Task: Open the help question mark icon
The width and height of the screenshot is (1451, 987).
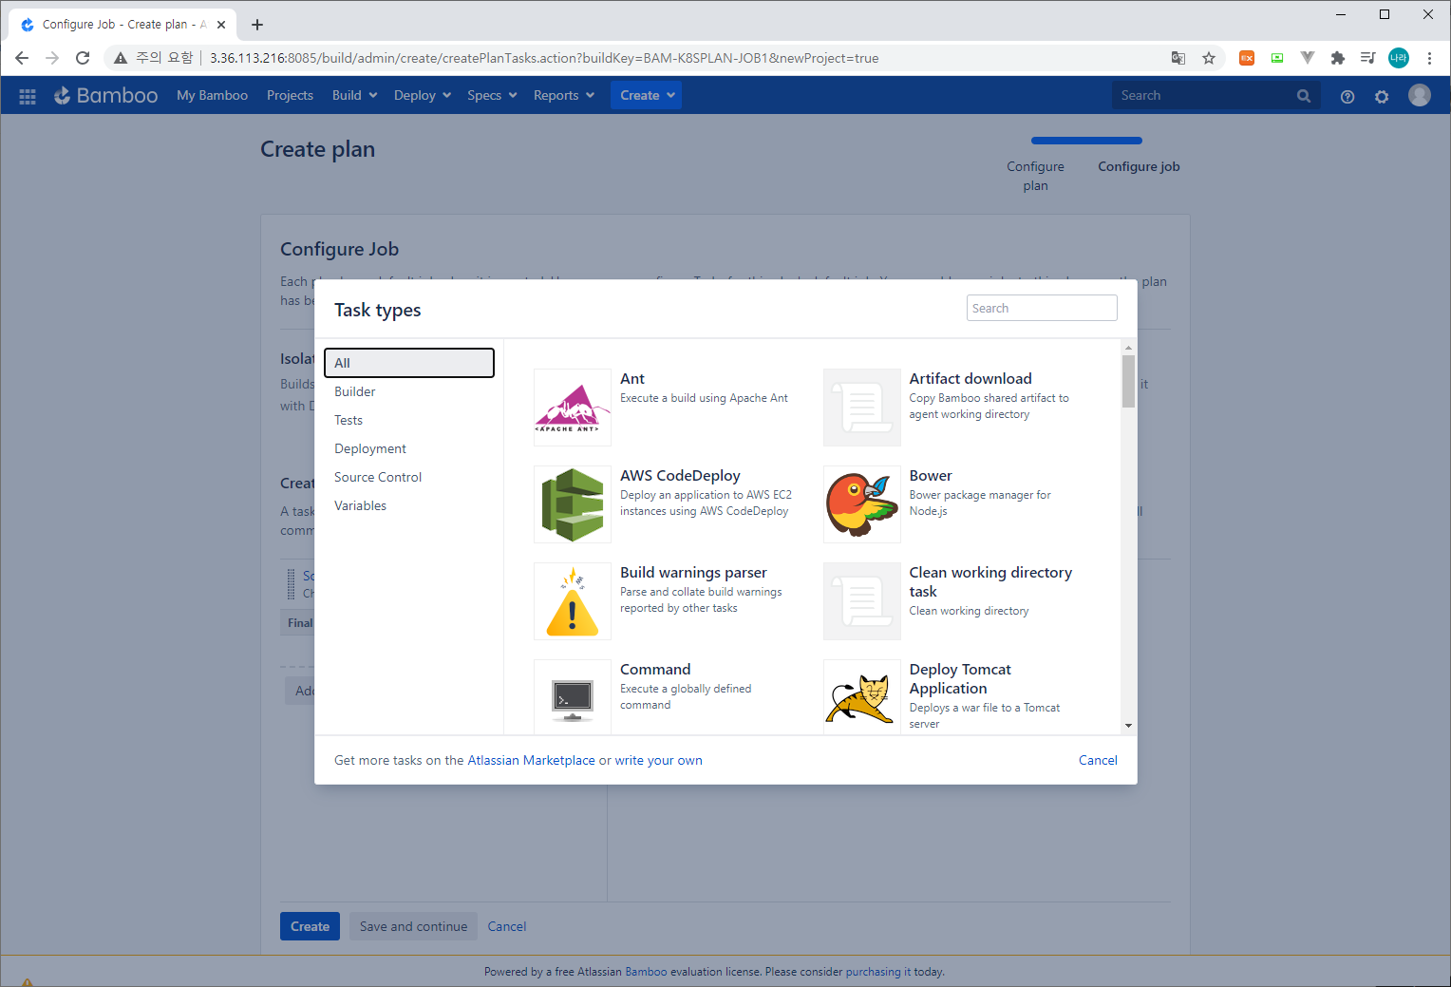Action: 1347,96
